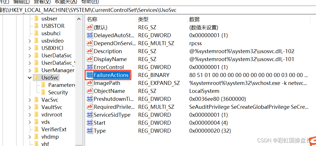Click the folder icon of usbser key
Screen dimensions: 316x146
click(36, 18)
